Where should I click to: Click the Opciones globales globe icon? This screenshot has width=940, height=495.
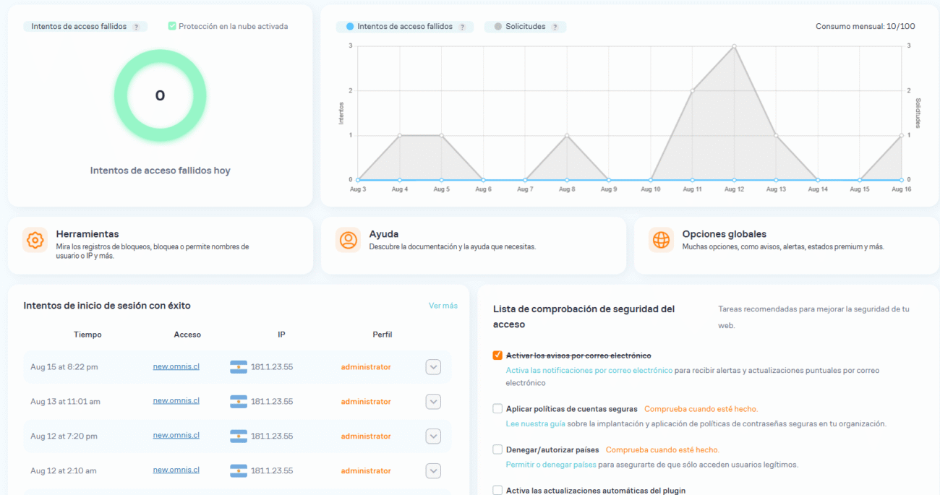coord(661,240)
